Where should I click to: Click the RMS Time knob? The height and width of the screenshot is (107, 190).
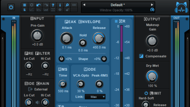click(x=63, y=84)
